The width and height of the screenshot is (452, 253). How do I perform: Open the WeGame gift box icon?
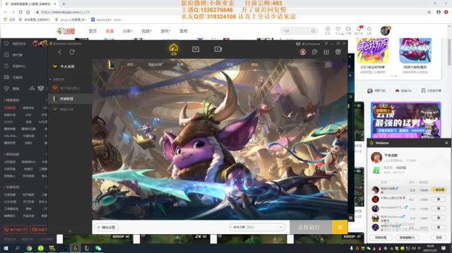(338, 52)
